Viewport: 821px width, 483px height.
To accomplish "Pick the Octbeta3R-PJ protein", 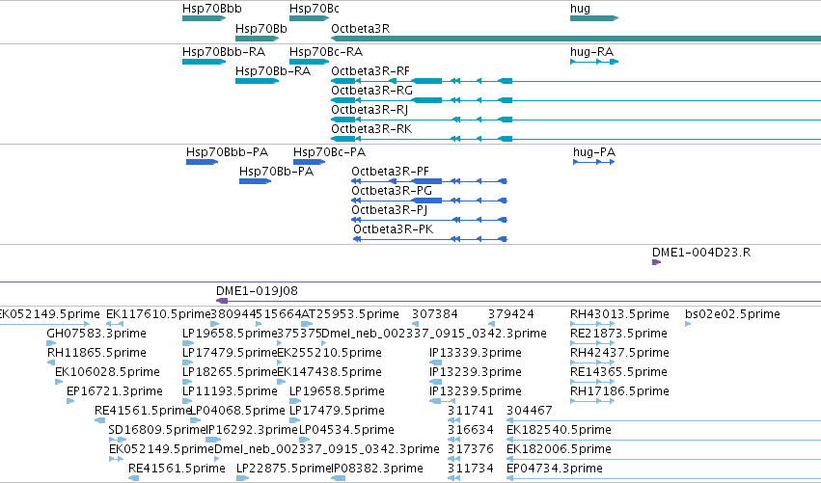I will point(429,221).
